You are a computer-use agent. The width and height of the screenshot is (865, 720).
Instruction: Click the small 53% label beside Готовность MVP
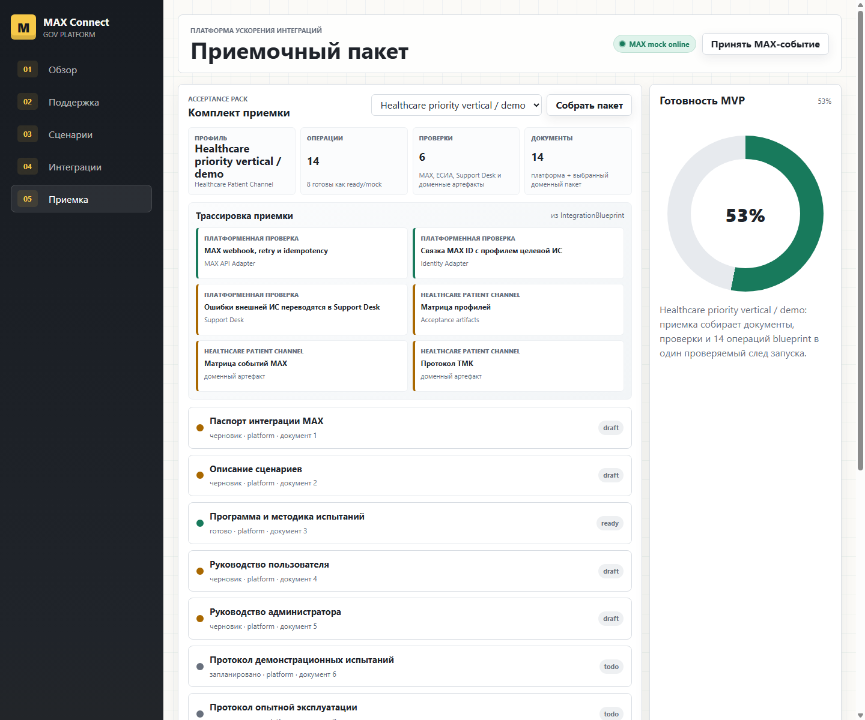click(824, 101)
